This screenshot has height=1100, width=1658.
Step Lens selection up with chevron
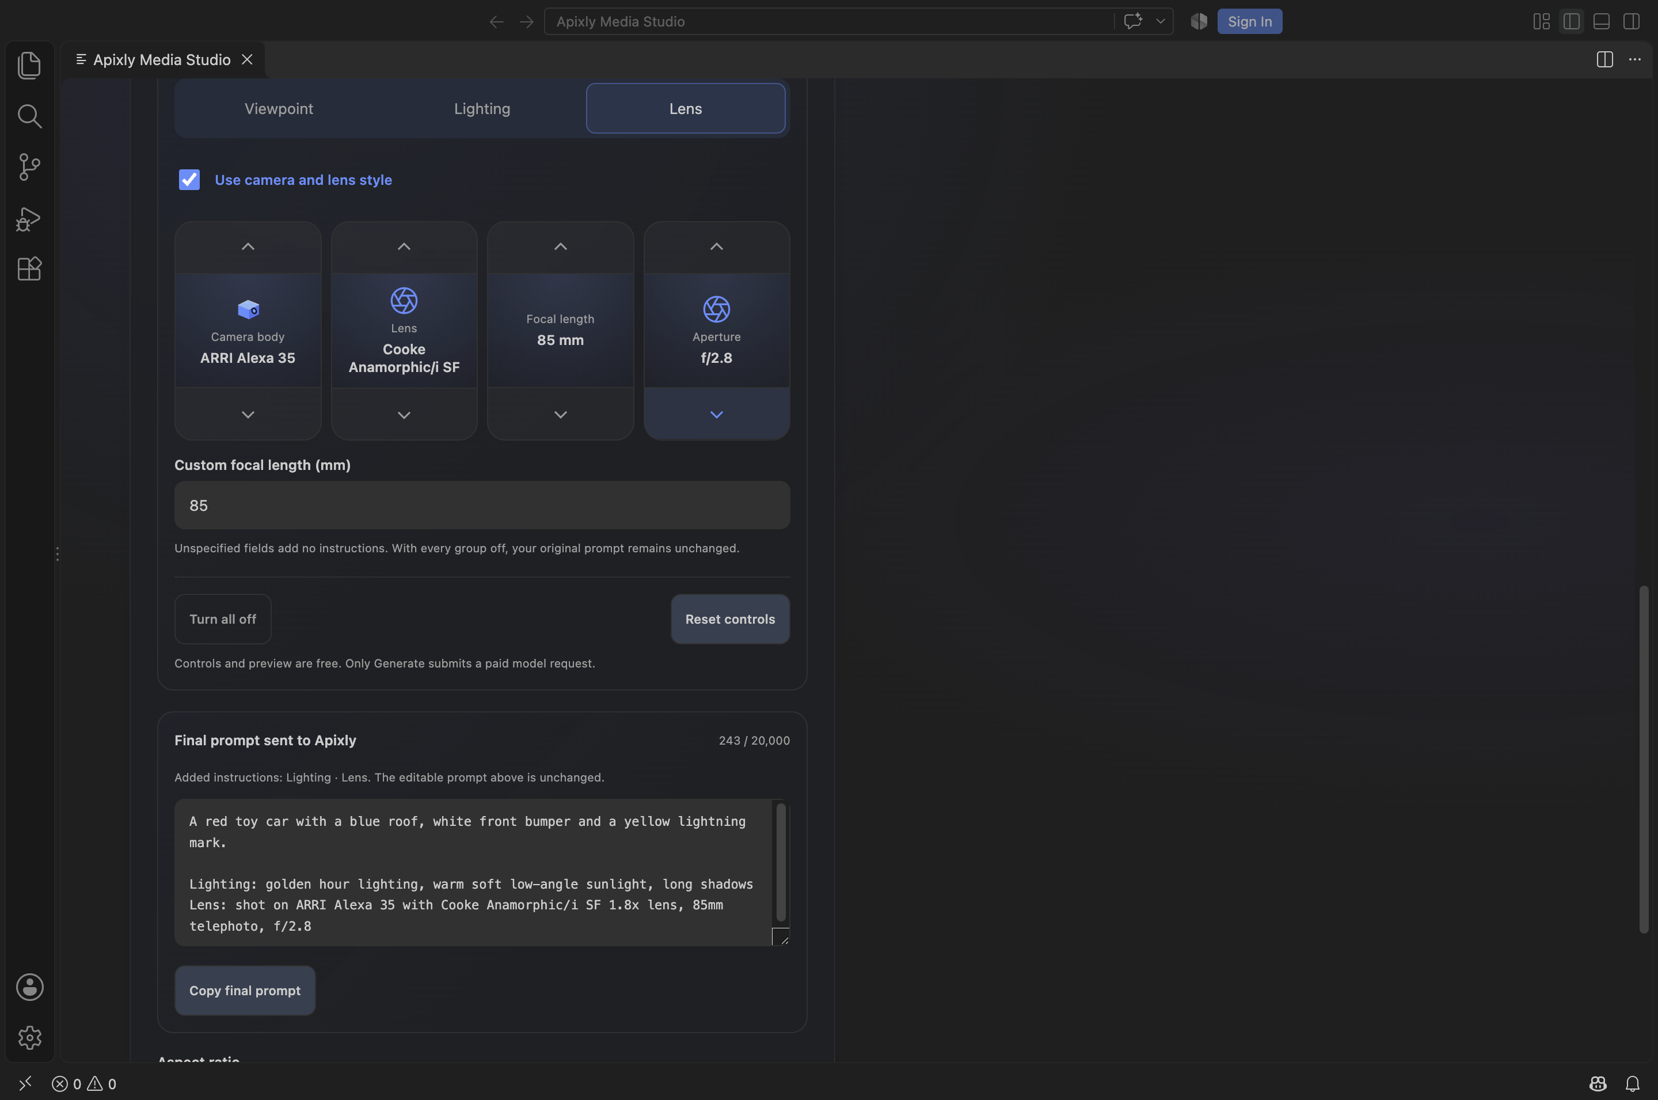point(405,247)
